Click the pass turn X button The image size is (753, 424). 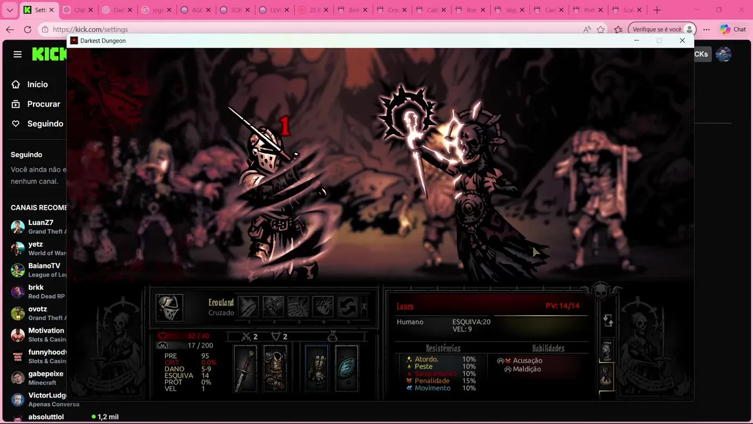click(x=364, y=307)
